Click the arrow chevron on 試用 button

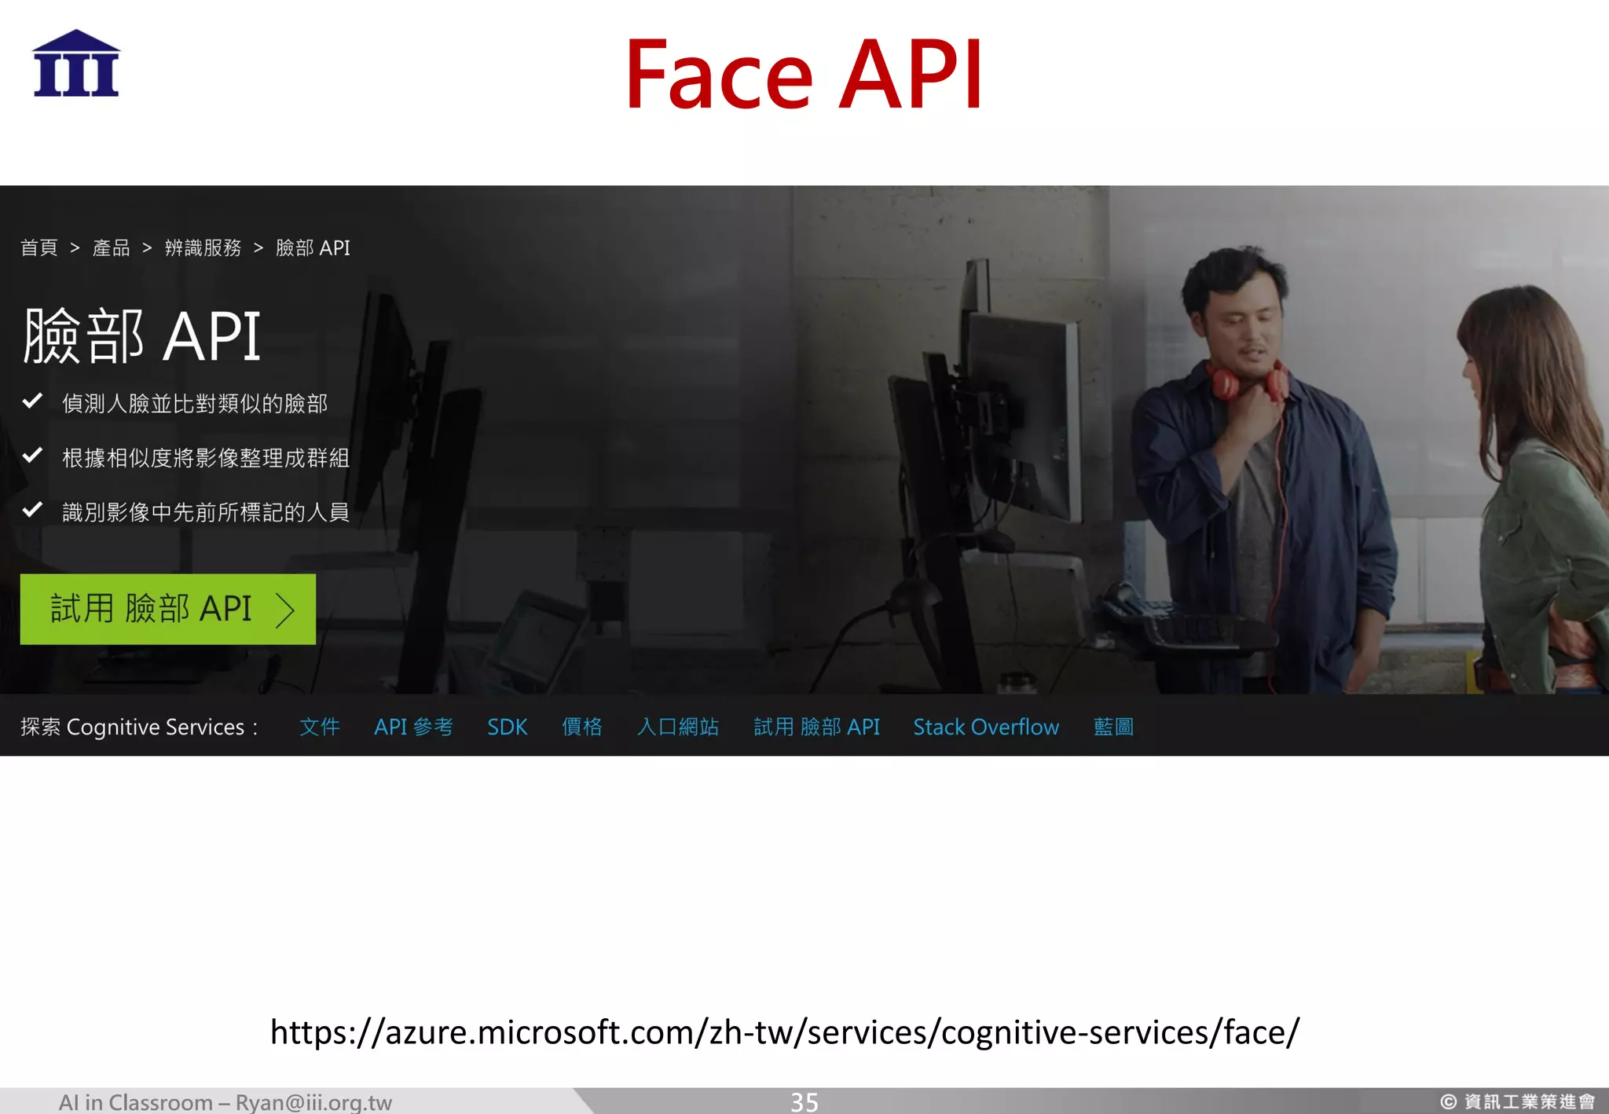(x=285, y=610)
